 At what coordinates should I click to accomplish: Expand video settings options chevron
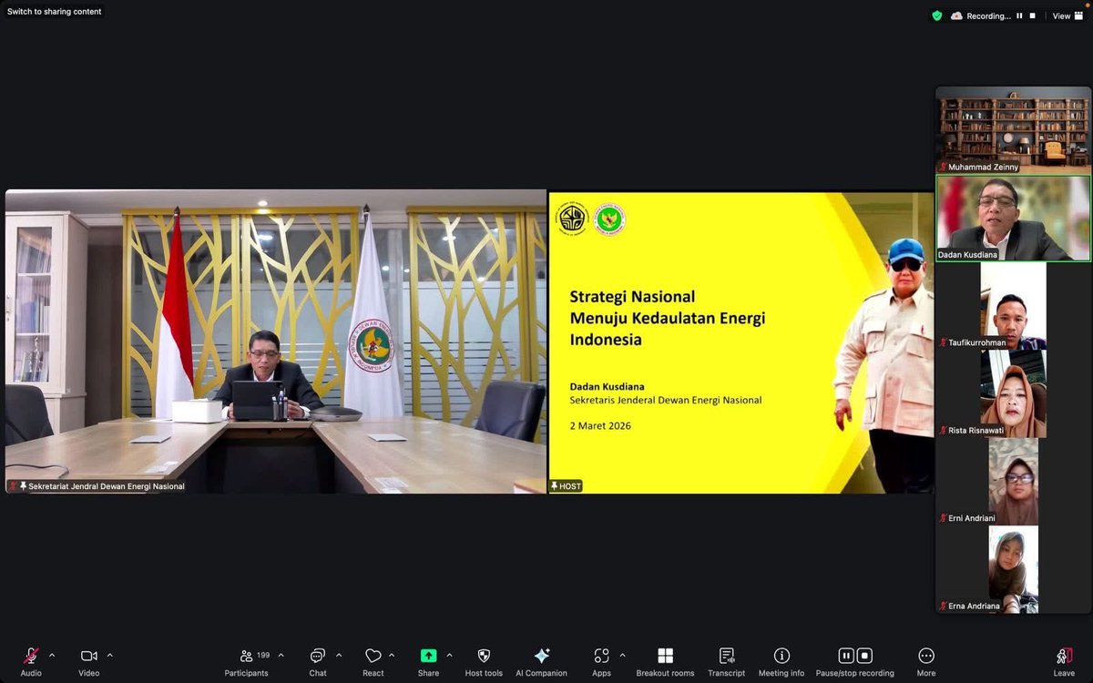tap(108, 655)
